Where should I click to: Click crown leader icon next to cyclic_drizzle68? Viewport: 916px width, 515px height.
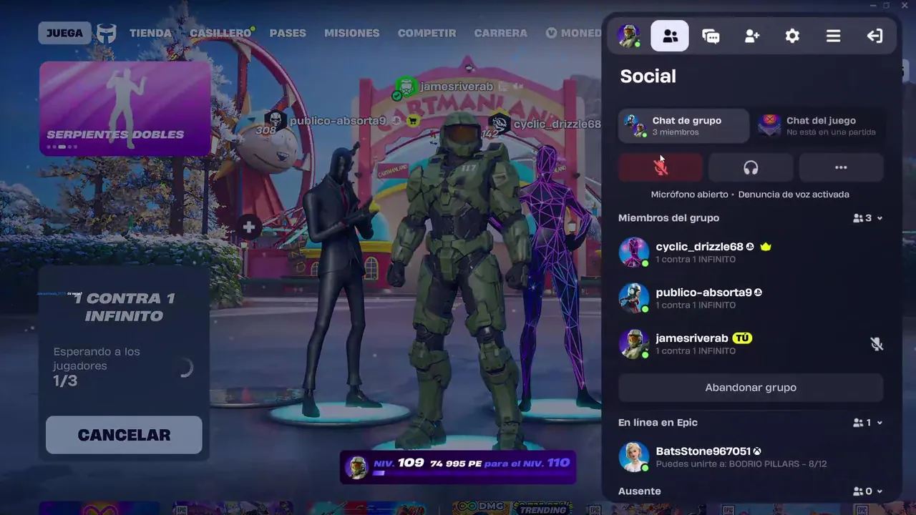click(x=766, y=247)
